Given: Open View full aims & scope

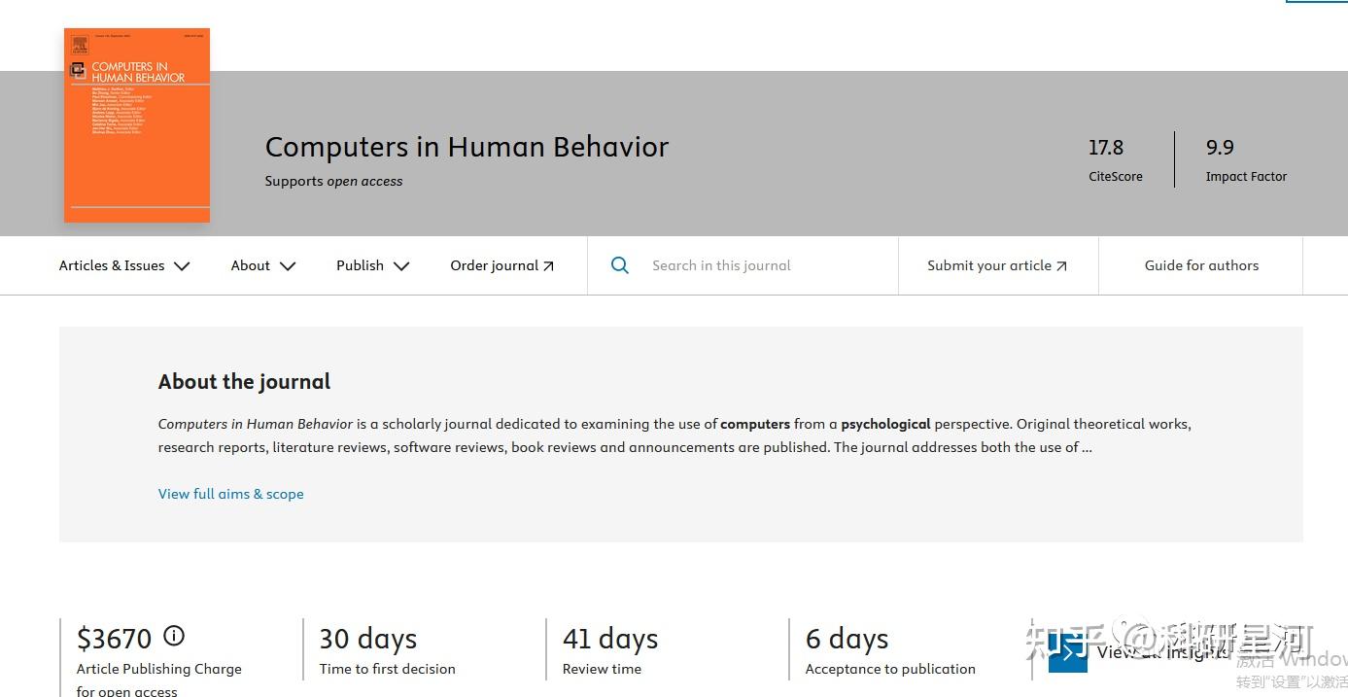Looking at the screenshot, I should (x=230, y=494).
